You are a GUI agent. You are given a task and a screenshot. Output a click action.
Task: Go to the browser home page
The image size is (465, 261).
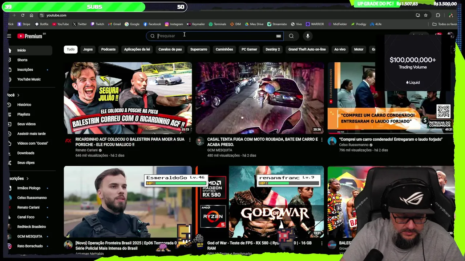[32, 15]
